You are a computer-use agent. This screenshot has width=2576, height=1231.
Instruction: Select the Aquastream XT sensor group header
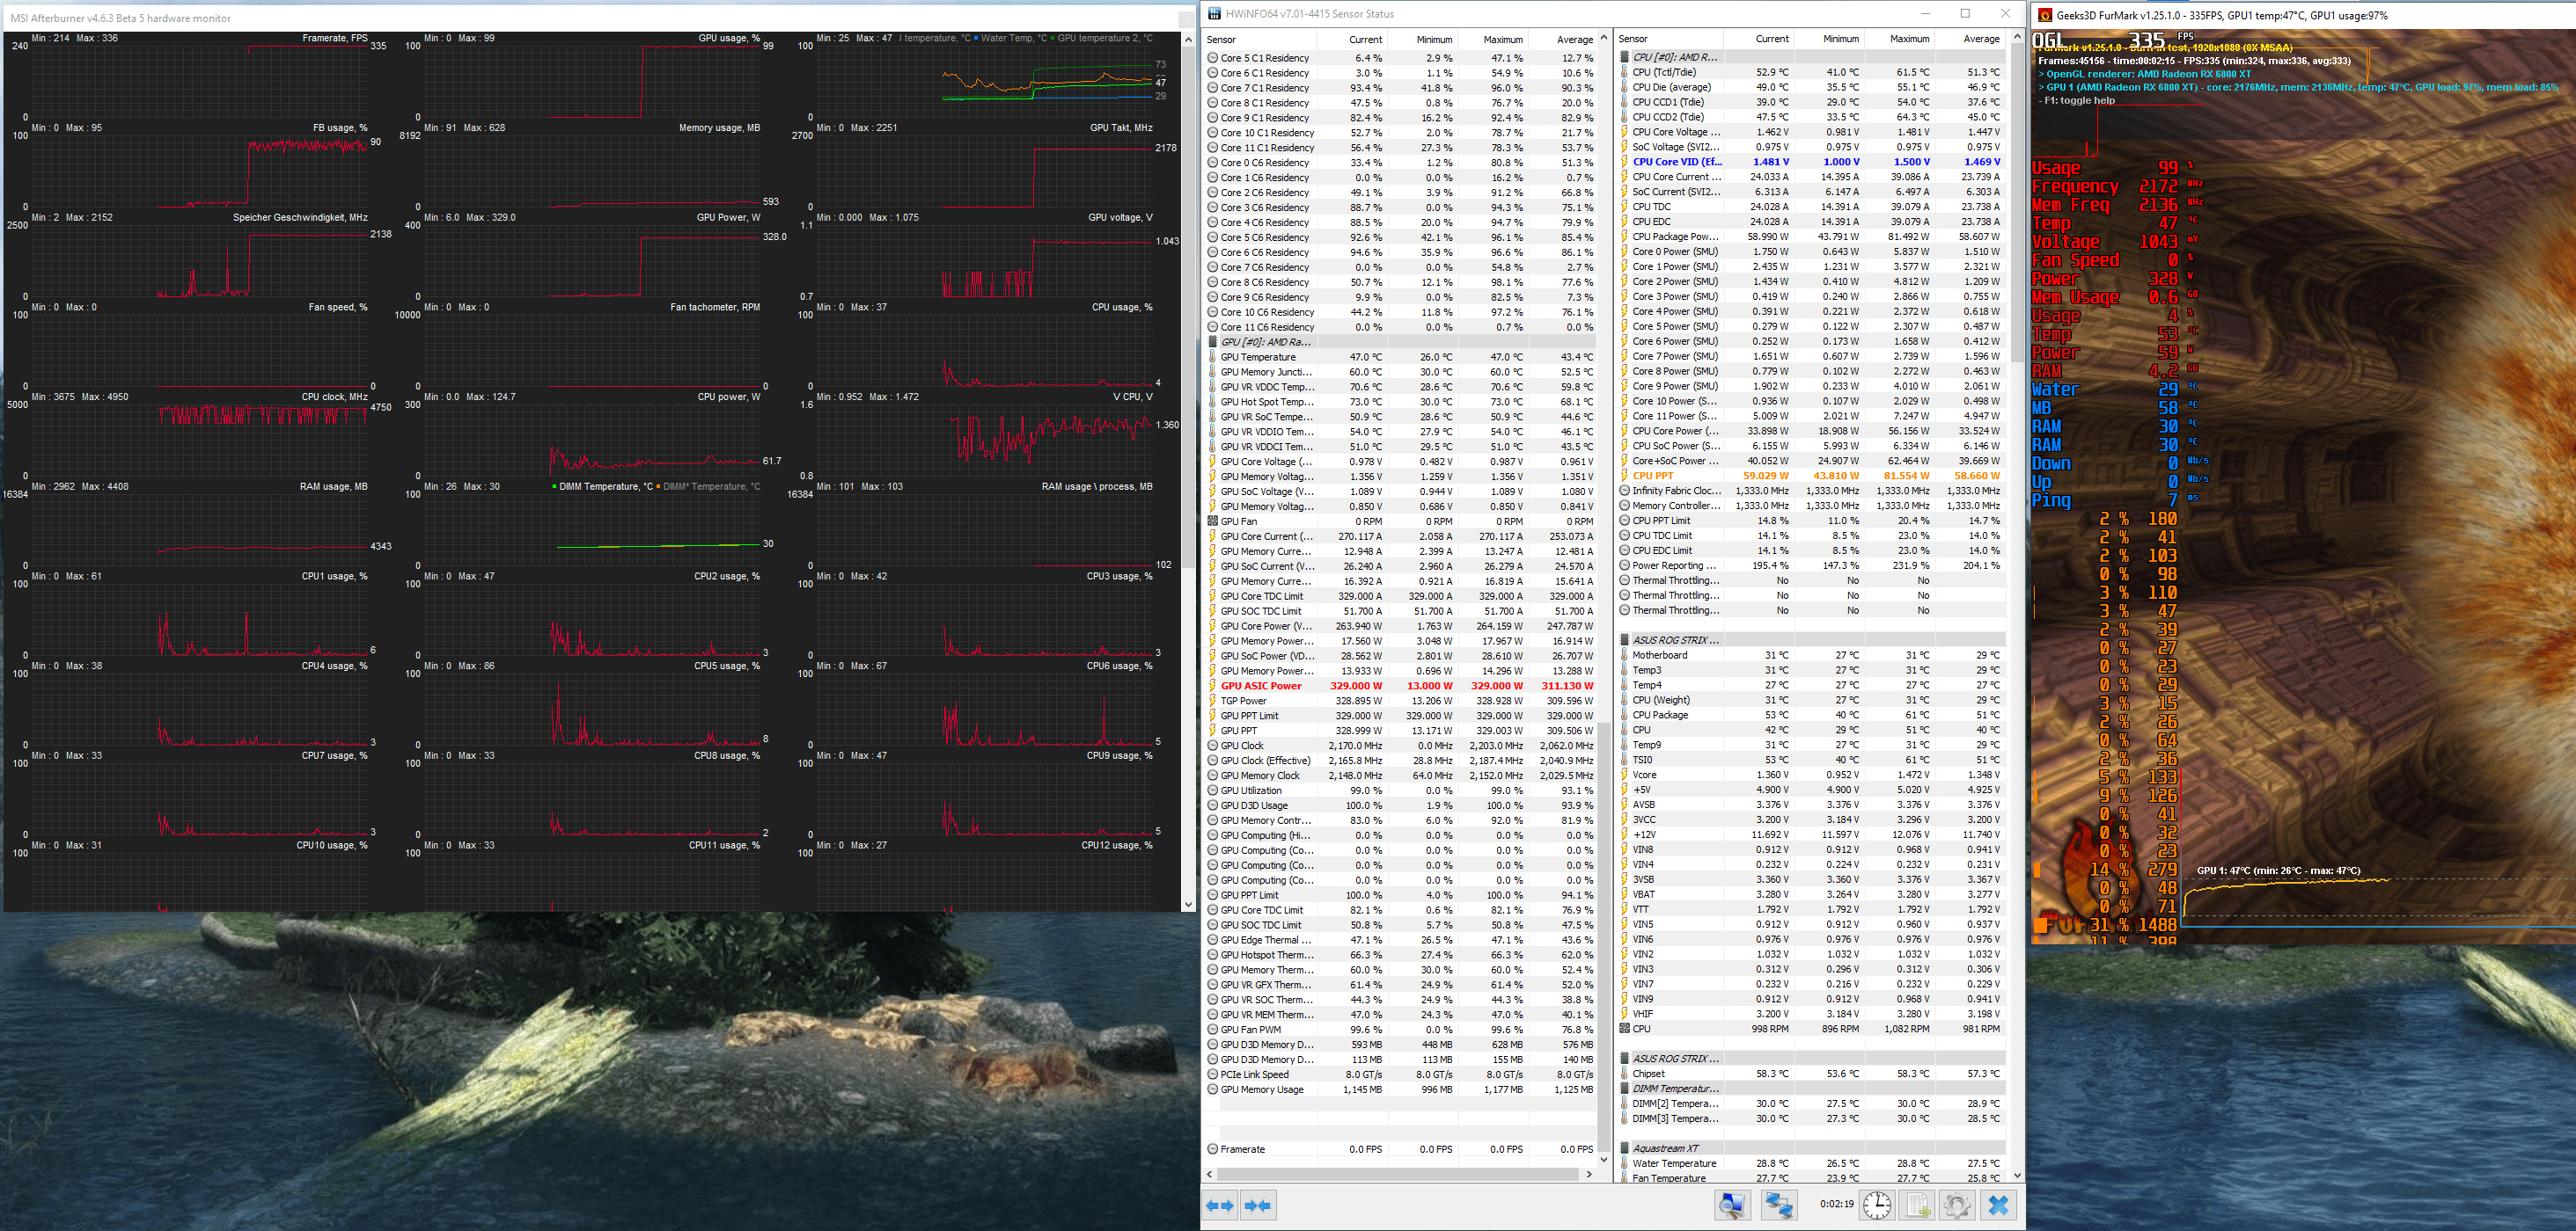pos(1811,1148)
